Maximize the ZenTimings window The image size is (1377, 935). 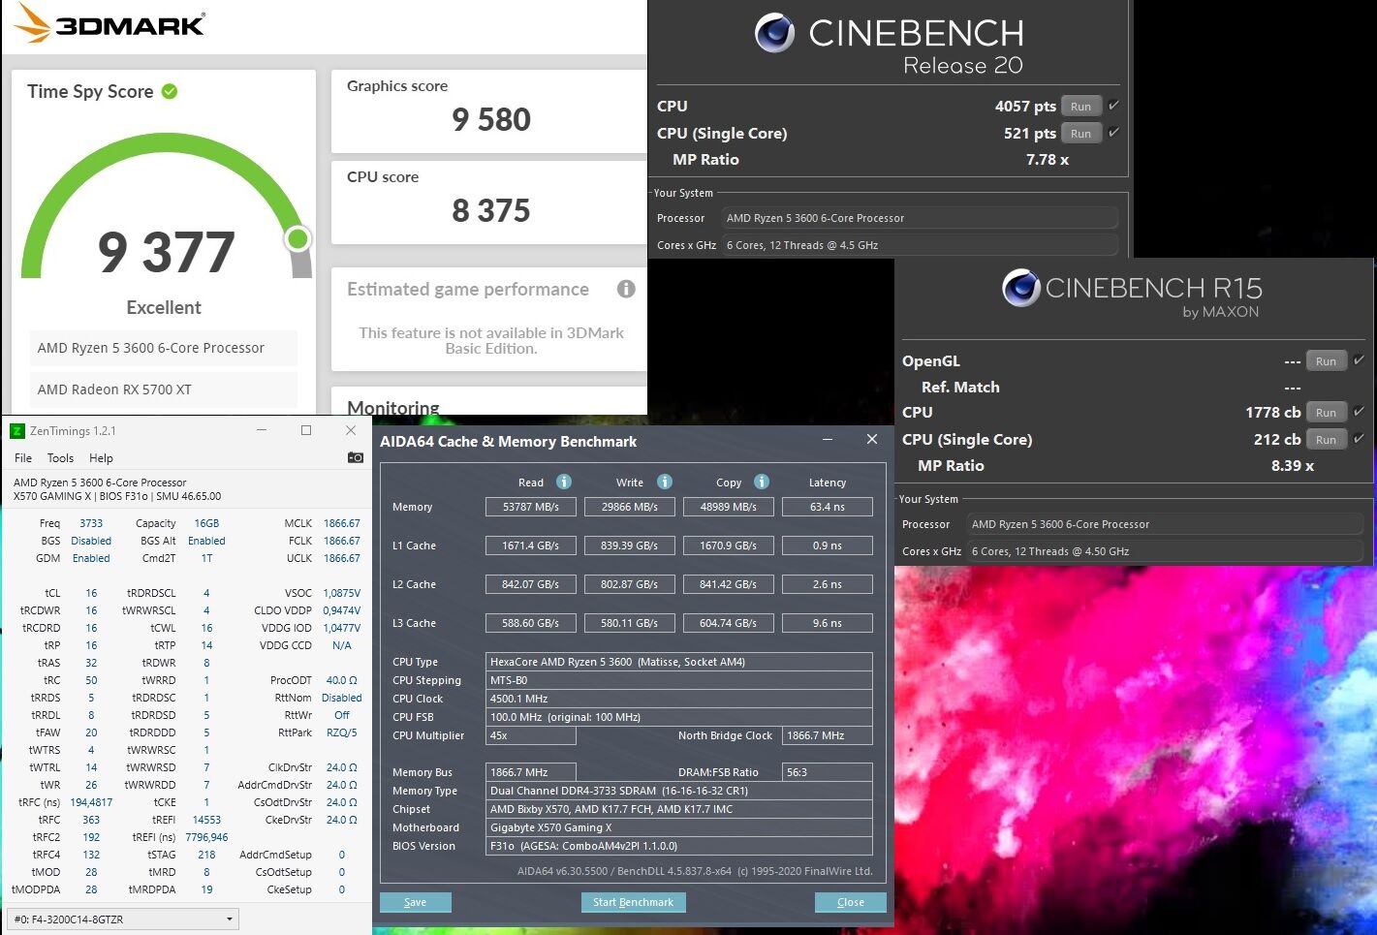pos(306,430)
